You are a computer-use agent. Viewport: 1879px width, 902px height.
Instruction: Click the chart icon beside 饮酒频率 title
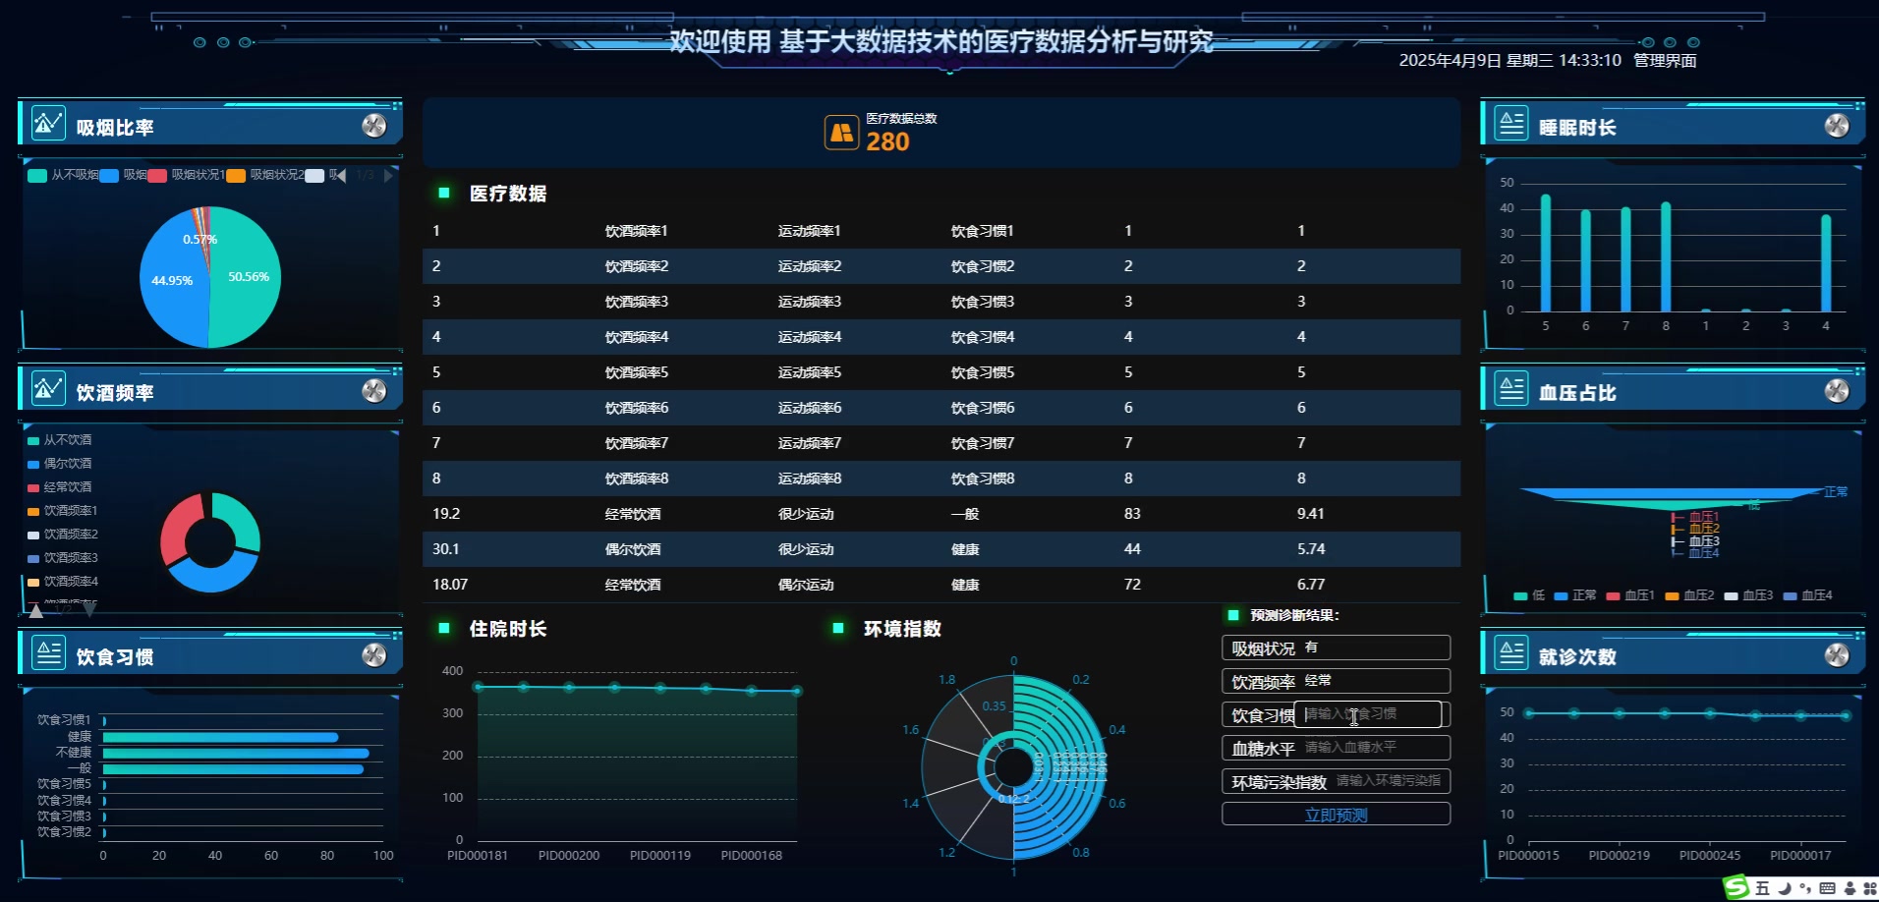48,389
